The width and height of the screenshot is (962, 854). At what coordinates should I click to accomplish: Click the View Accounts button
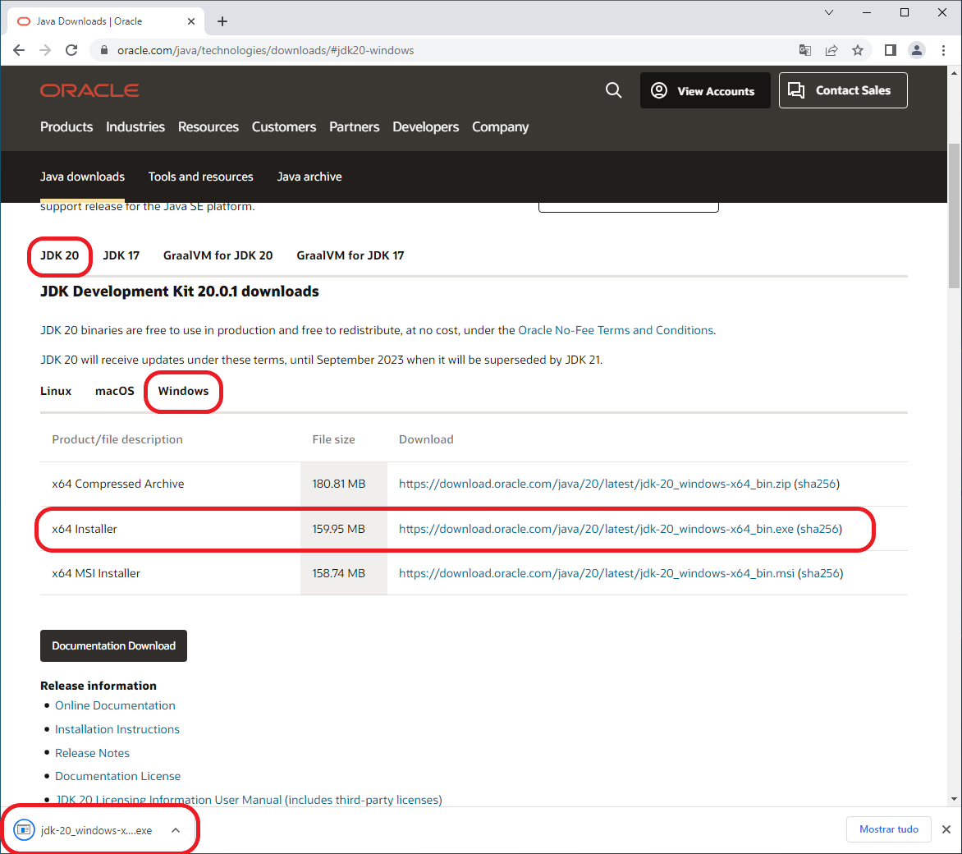click(705, 90)
